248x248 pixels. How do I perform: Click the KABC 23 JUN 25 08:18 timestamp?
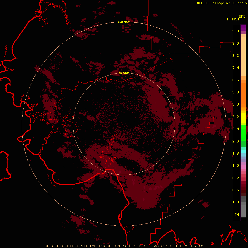point(178,246)
